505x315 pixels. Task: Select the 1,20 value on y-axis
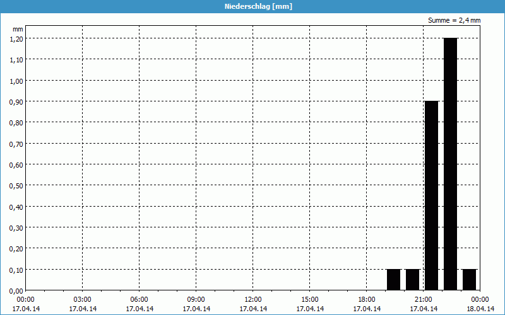pos(16,38)
